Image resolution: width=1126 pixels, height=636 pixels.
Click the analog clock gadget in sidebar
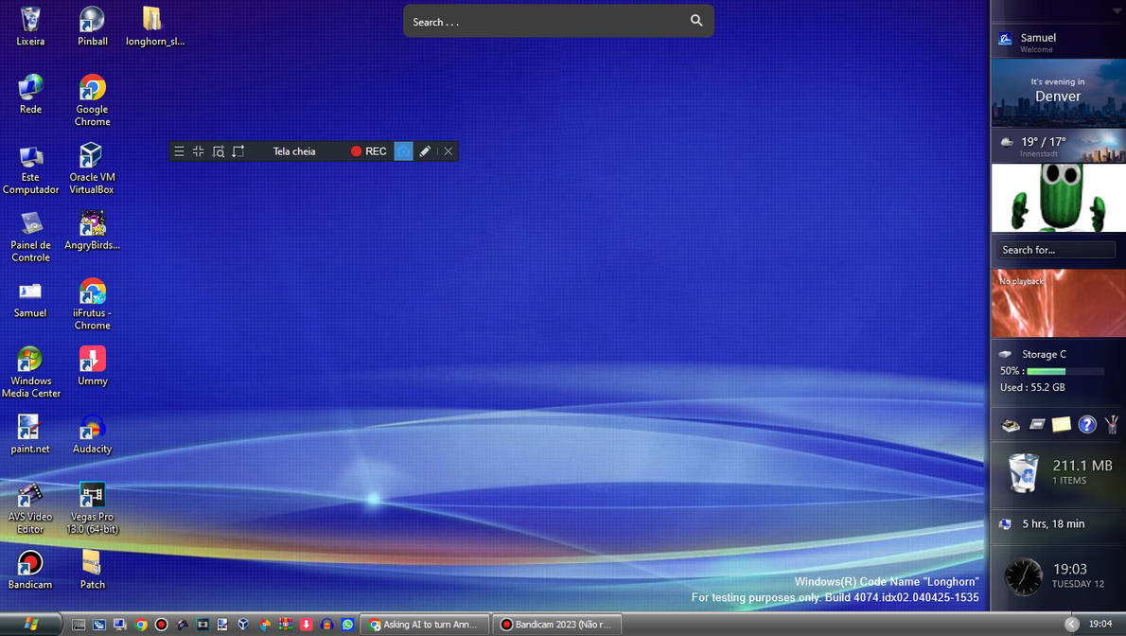1023,576
